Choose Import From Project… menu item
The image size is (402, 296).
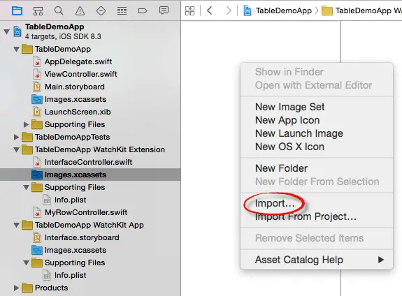click(317, 216)
